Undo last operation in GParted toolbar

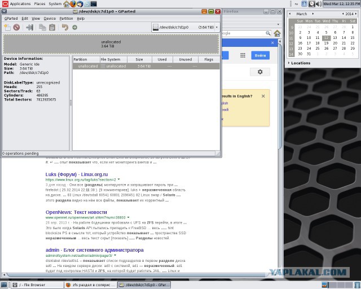coord(65,27)
